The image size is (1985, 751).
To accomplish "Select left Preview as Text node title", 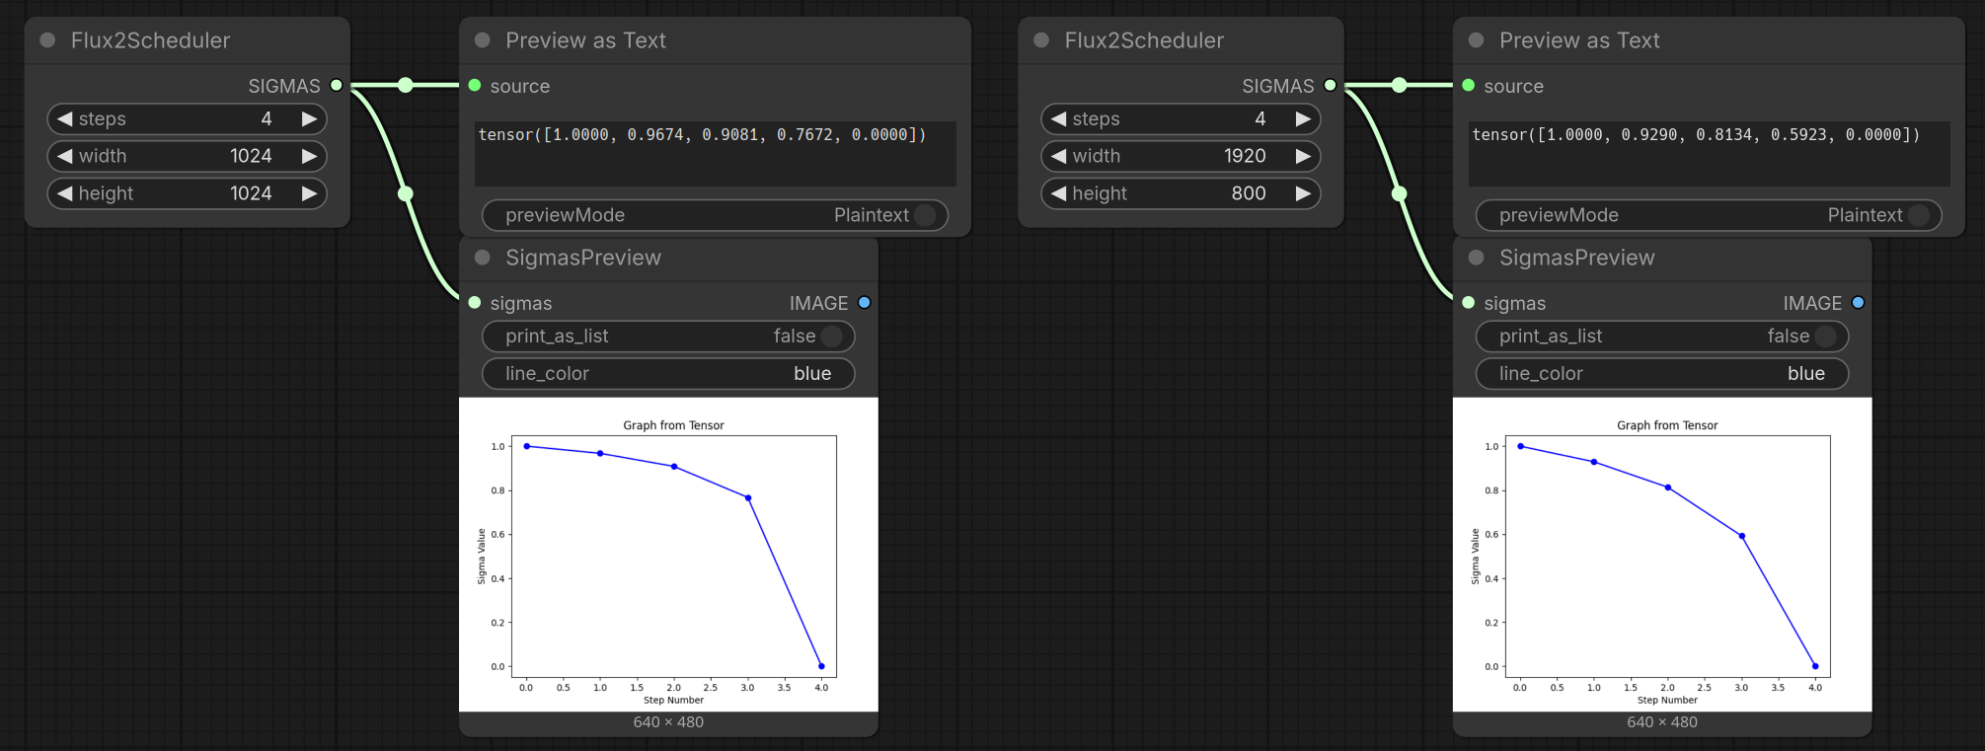I will [x=586, y=40].
